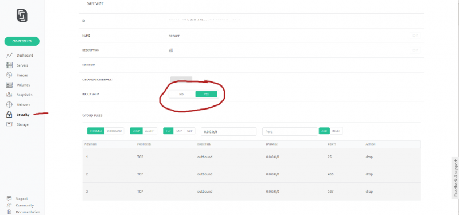Open Snapshots using the camera icon
Image resolution: width=459 pixels, height=215 pixels.
9,95
